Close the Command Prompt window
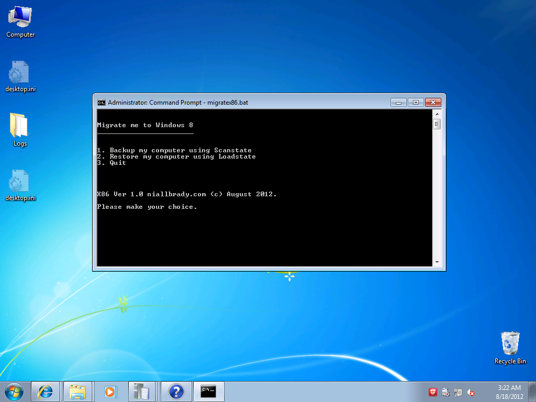 [x=433, y=102]
